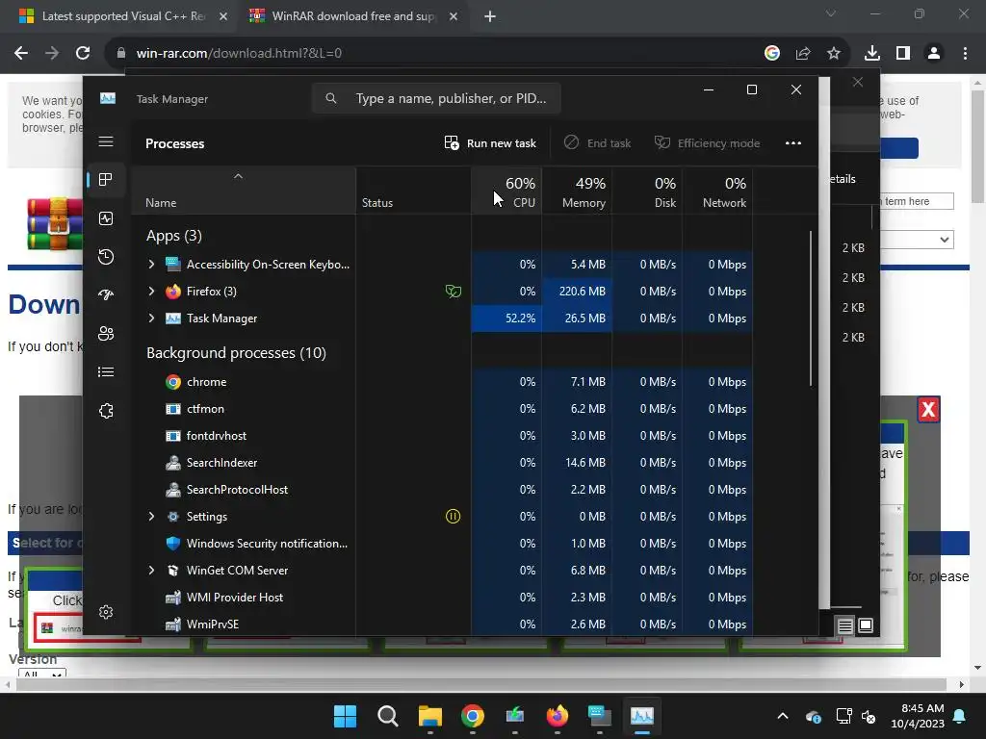Show hidden system tray icons chevron

(783, 716)
